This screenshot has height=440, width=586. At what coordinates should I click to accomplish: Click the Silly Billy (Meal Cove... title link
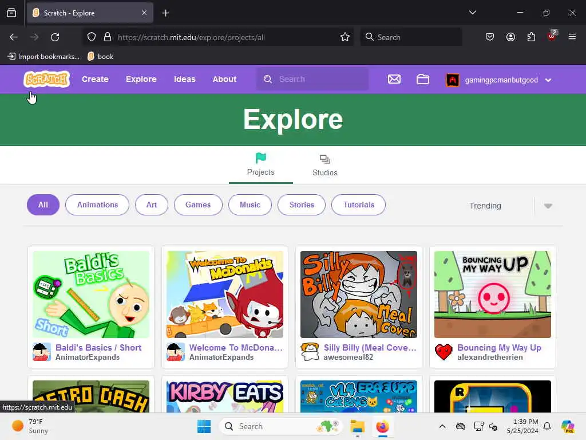(x=370, y=348)
